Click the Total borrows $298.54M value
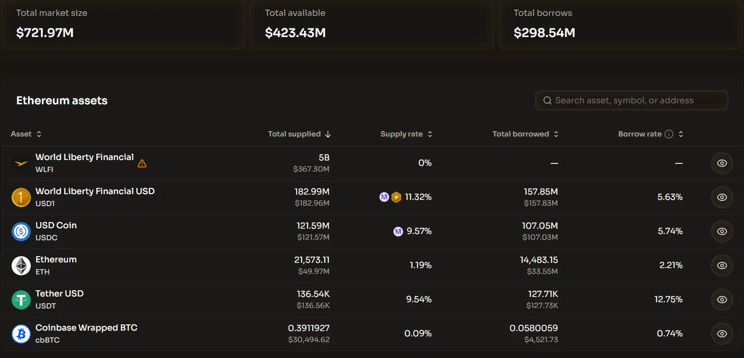 544,33
